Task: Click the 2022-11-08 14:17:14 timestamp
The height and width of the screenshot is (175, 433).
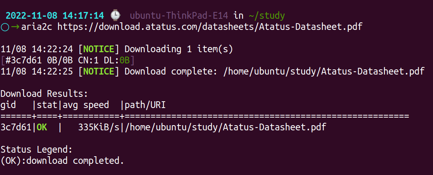Action: coord(55,16)
